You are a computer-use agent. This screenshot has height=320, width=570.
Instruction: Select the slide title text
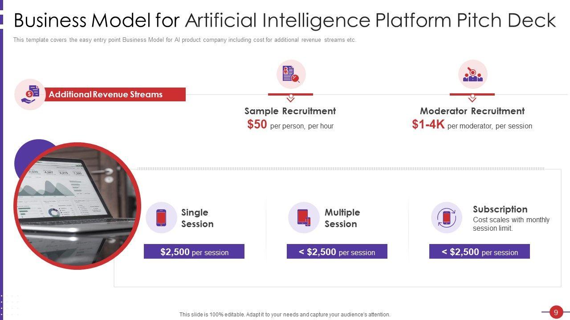click(x=285, y=20)
